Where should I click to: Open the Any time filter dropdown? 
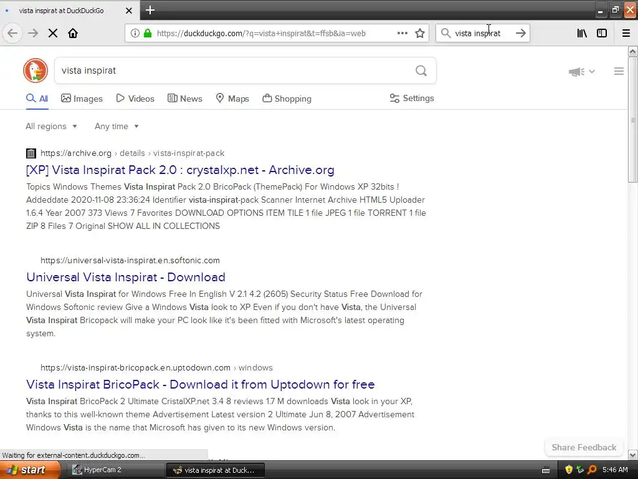click(x=117, y=126)
